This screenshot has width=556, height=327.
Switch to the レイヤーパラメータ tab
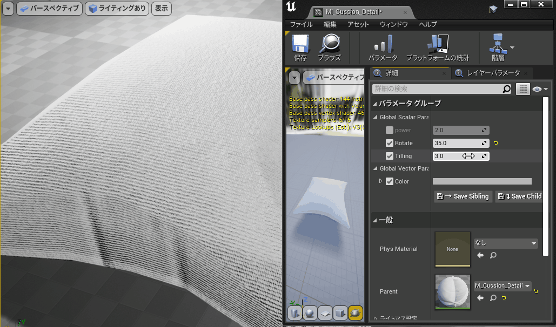(x=493, y=73)
